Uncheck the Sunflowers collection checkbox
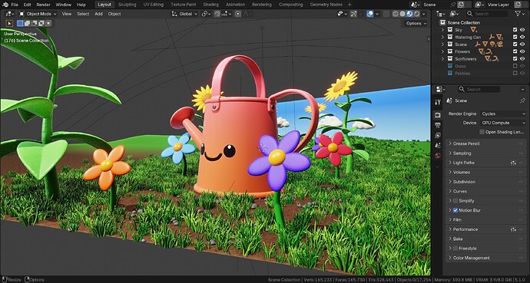530x283 pixels. [x=515, y=59]
